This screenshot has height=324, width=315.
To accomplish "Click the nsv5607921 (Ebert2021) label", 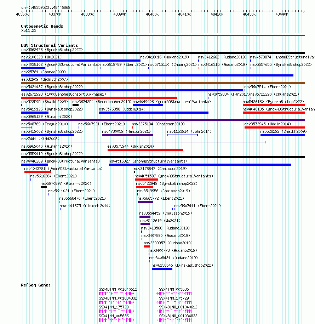I will coord(102,124).
